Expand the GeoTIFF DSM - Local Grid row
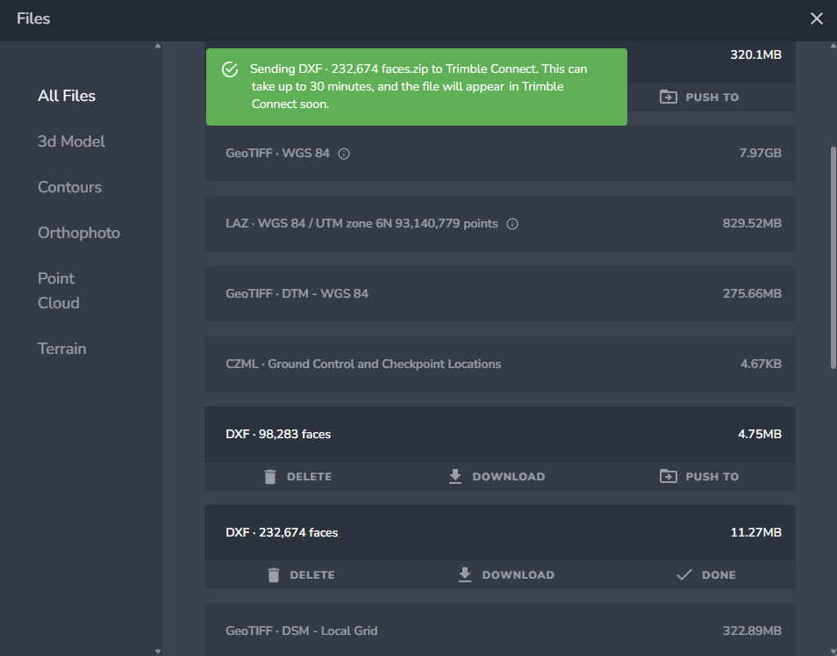This screenshot has width=837, height=656. click(x=499, y=631)
